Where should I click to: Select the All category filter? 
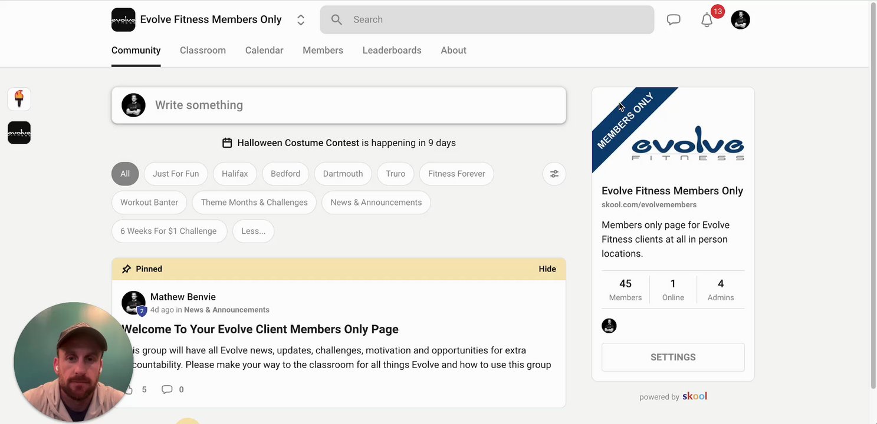tap(125, 174)
